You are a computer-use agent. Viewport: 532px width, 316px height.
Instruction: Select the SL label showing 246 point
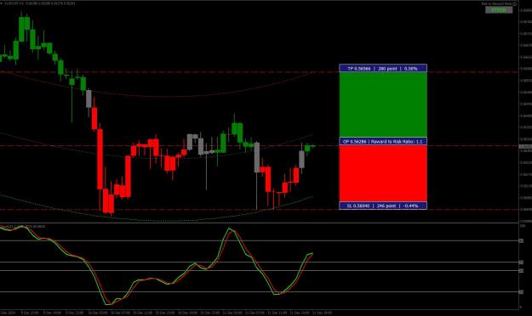point(383,206)
